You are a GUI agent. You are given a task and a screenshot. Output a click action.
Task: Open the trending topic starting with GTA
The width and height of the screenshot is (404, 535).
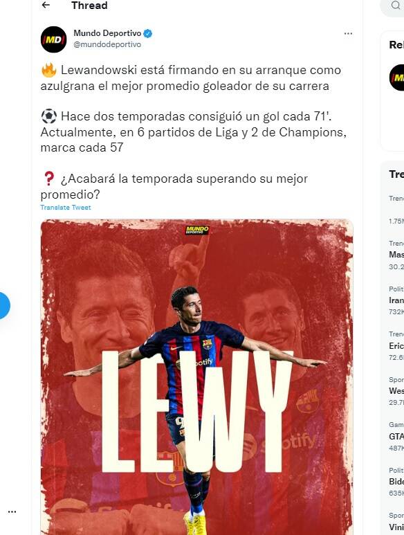click(396, 437)
